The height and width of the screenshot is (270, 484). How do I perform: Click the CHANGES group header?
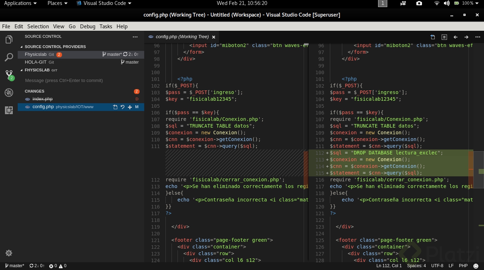(81, 91)
